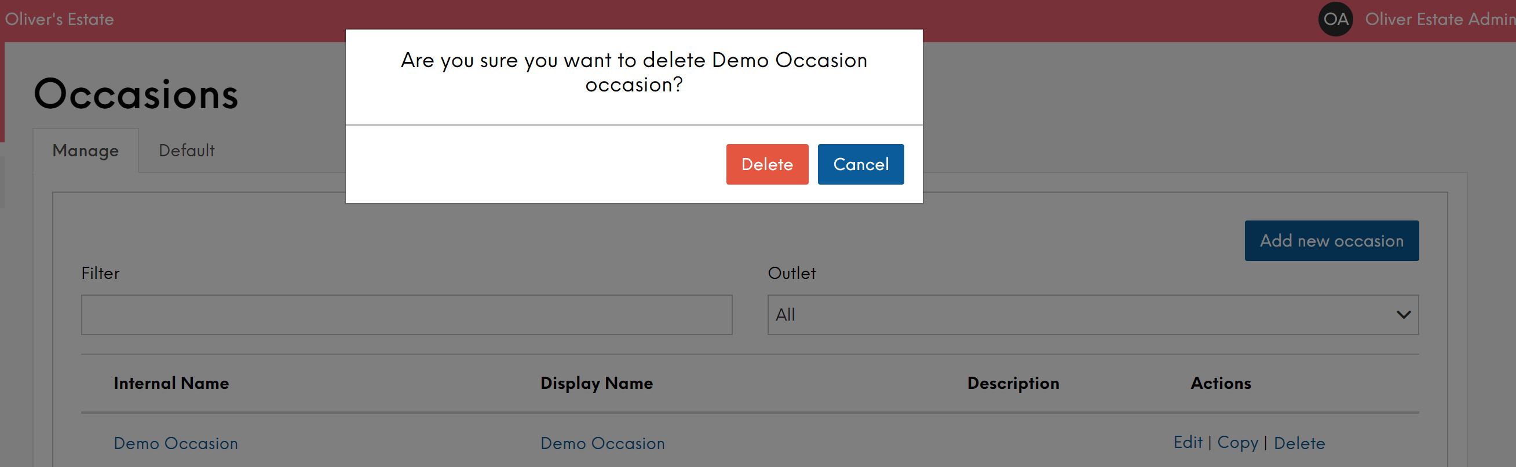
Task: Copy the Demo Occasion row
Action: point(1237,443)
